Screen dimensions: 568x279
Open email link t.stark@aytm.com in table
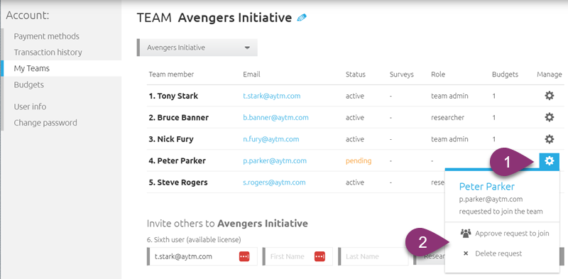272,96
